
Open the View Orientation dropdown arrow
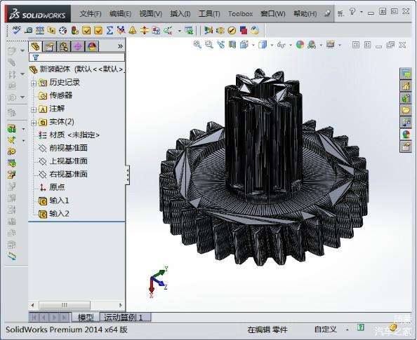(253, 45)
